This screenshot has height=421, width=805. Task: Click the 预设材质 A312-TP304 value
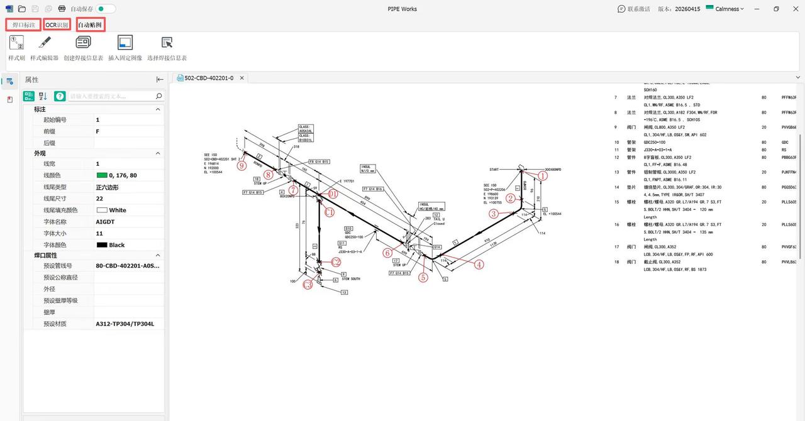pyautogui.click(x=129, y=324)
